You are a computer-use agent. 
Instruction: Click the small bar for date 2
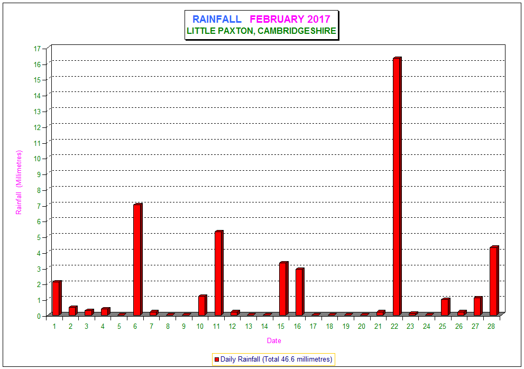pyautogui.click(x=73, y=310)
